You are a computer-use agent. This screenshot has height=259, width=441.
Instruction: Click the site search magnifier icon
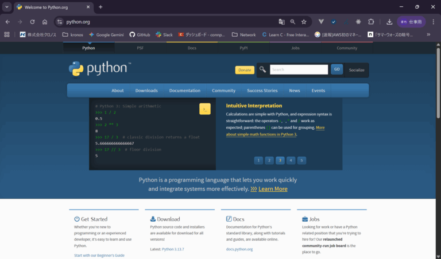(262, 69)
